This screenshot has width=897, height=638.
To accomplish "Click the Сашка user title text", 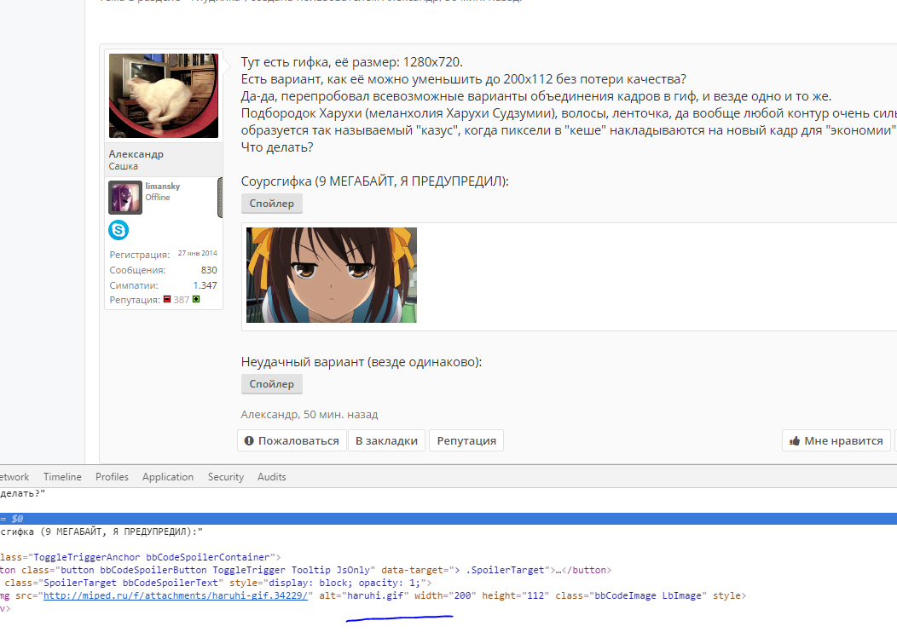I will 123,166.
